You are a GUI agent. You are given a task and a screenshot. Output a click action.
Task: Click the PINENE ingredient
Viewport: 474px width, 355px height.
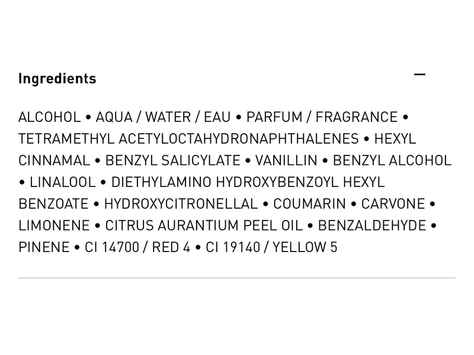(44, 247)
